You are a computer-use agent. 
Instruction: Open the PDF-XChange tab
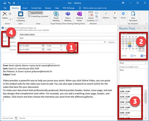point(69,8)
